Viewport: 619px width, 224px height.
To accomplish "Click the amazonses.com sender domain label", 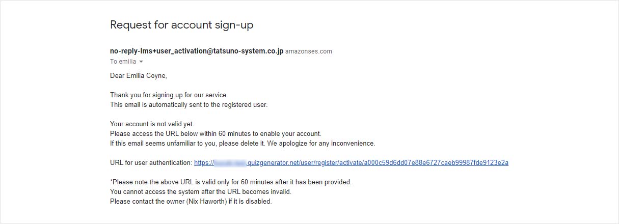I will tap(308, 51).
